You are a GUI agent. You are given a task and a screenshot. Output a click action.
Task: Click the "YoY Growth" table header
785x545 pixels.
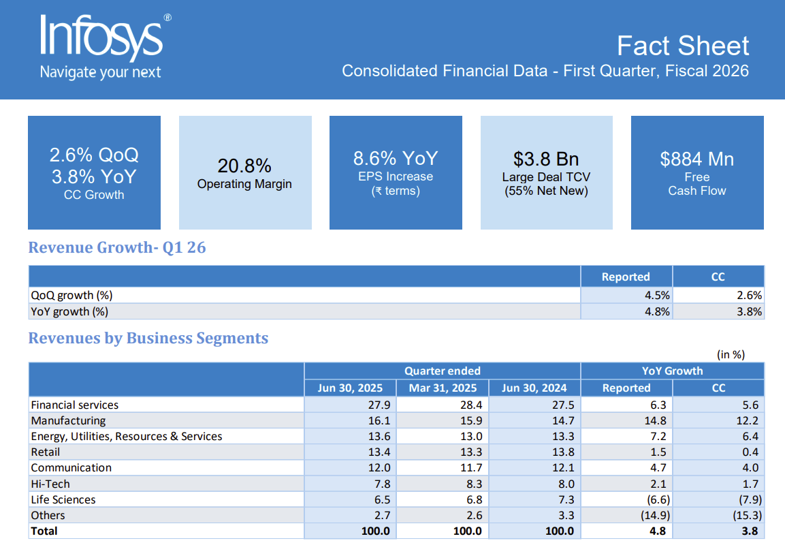click(672, 371)
